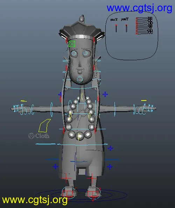Move the youY slider handle
The width and height of the screenshot is (175, 208).
pyautogui.click(x=126, y=25)
